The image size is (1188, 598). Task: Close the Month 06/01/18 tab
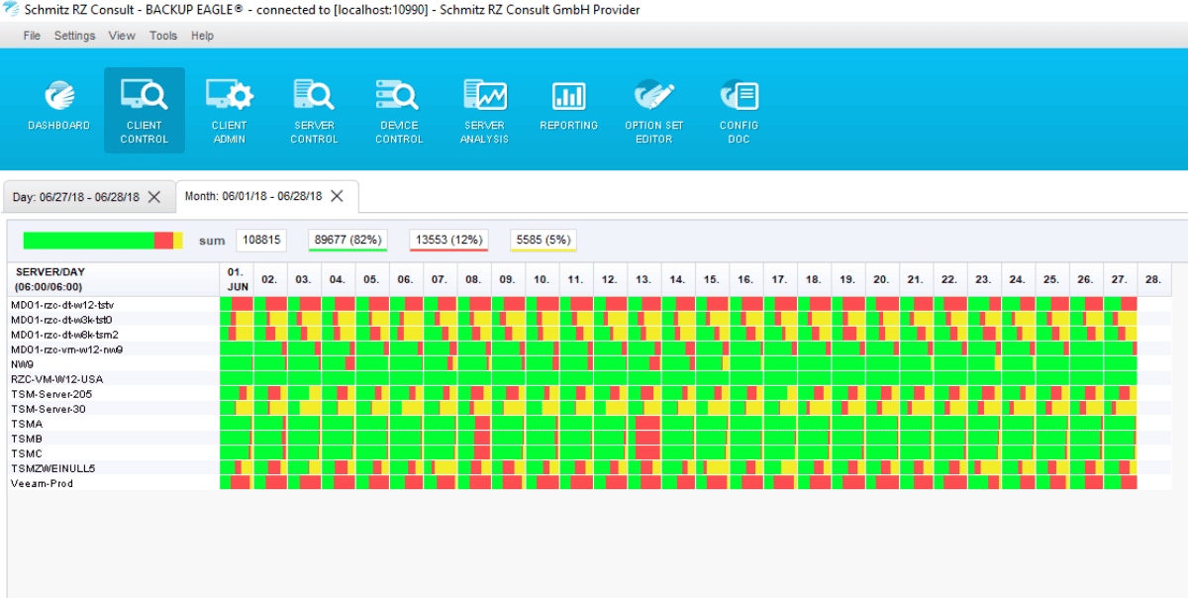pos(337,196)
